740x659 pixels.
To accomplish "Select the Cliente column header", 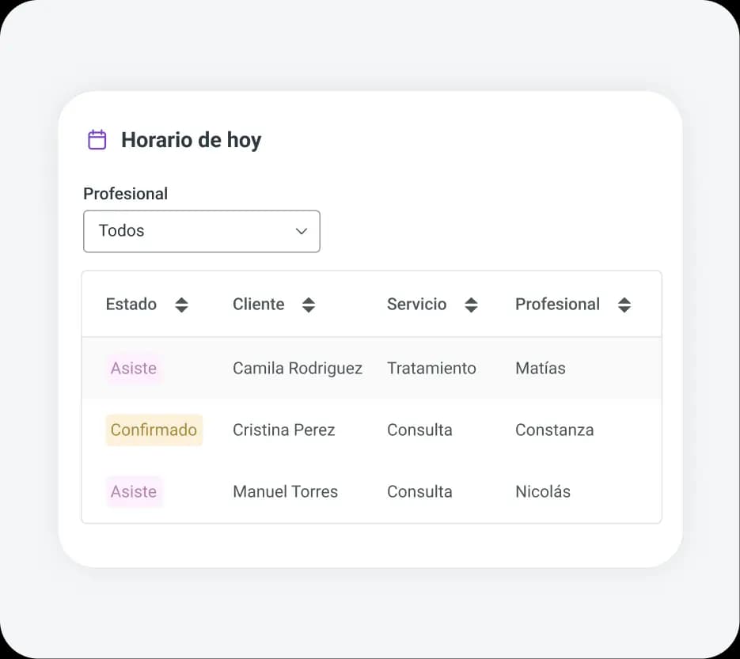I will pos(258,304).
